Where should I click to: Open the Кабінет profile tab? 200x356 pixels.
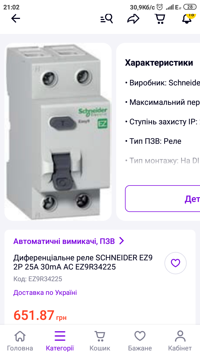(x=180, y=341)
